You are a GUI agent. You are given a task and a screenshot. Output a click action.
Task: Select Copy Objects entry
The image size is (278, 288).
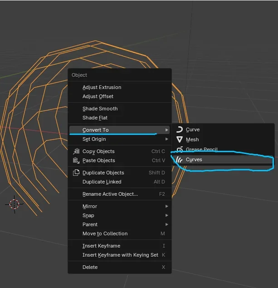click(120, 151)
